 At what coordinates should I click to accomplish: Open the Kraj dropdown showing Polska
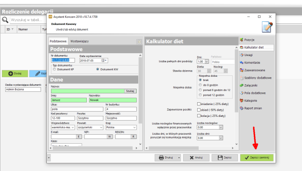(x=134, y=127)
